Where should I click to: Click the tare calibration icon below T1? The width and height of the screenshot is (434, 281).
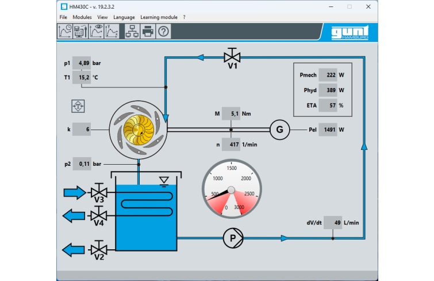(x=78, y=107)
